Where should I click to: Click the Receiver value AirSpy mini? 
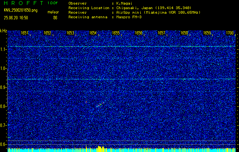tap(128, 13)
